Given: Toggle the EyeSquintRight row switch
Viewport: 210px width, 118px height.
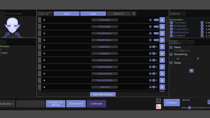Looking at the screenshot, I should coord(155,80).
